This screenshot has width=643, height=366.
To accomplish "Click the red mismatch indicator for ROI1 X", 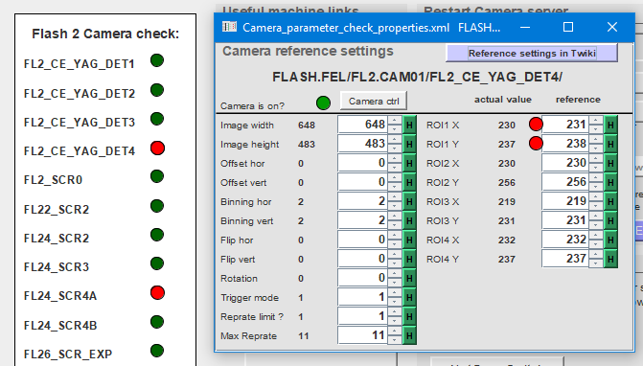I will click(536, 125).
